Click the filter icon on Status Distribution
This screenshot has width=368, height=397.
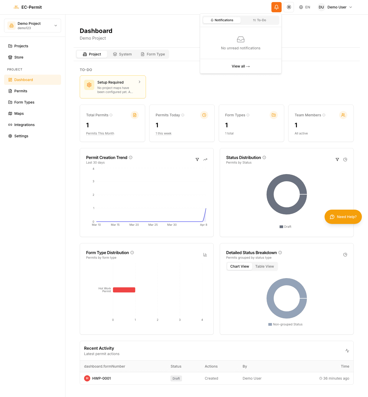337,160
